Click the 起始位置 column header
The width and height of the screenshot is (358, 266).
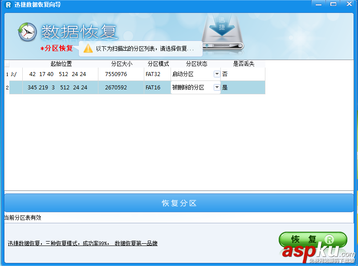(x=61, y=64)
